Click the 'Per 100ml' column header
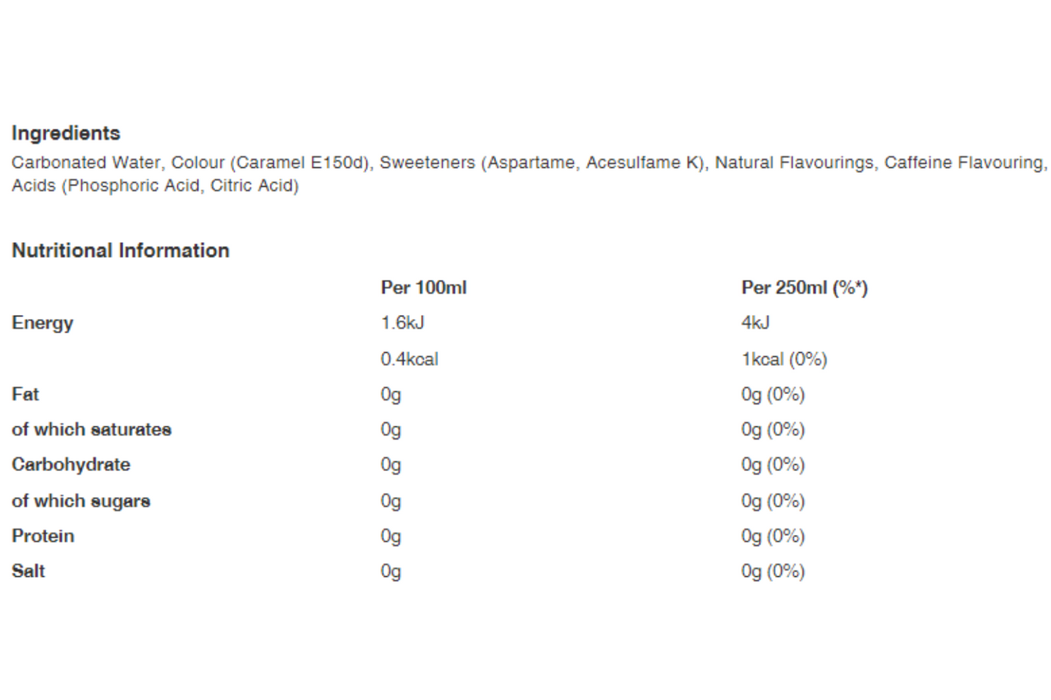Screen dimensions: 1051x700 coord(424,288)
